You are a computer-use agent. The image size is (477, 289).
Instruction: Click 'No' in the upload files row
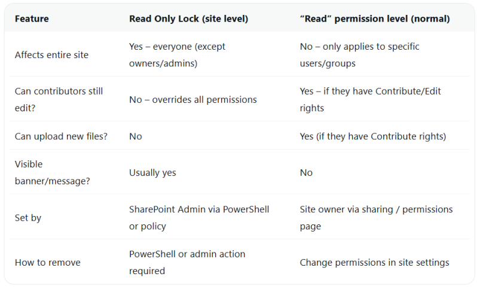click(136, 136)
